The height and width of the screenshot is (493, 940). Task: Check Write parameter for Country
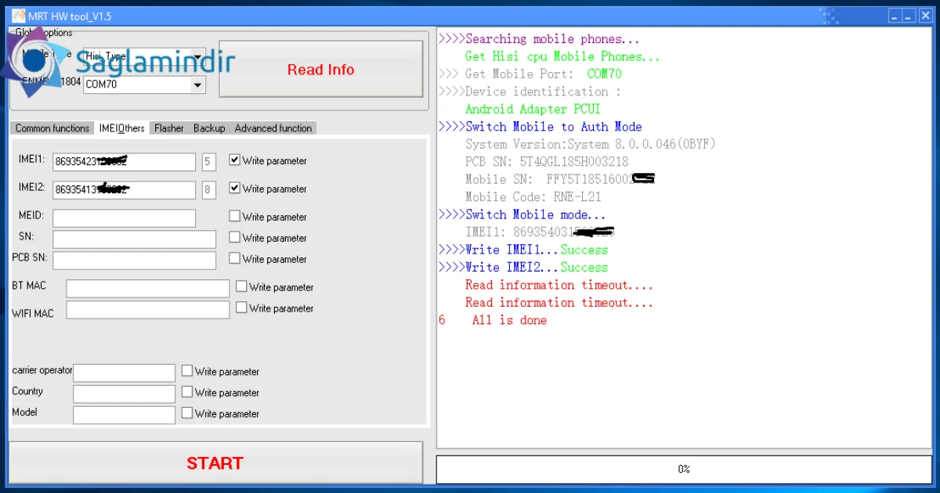tap(187, 393)
